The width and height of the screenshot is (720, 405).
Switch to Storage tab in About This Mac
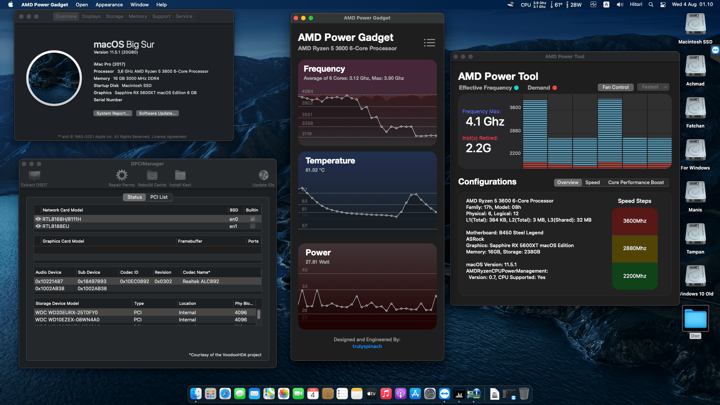click(114, 16)
